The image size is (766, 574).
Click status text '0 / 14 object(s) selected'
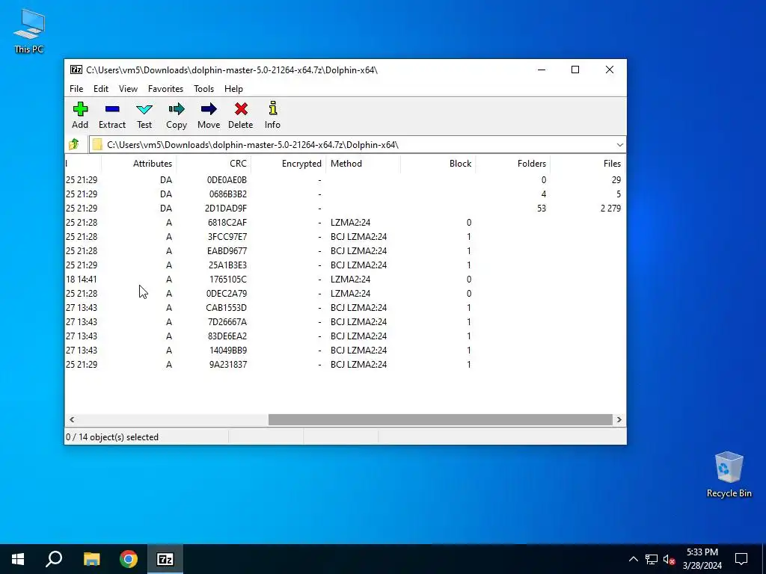(x=112, y=437)
